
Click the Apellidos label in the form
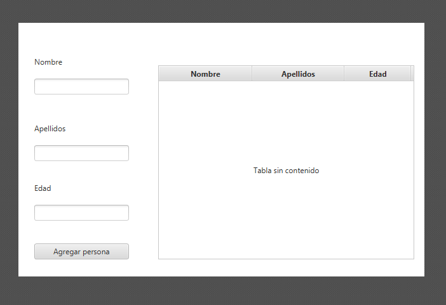(50, 129)
